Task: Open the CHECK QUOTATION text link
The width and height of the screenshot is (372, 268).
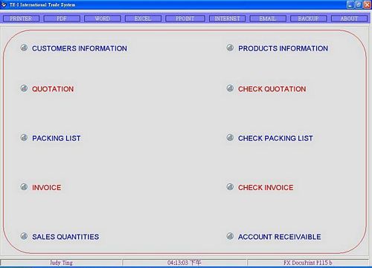Action: click(x=272, y=89)
